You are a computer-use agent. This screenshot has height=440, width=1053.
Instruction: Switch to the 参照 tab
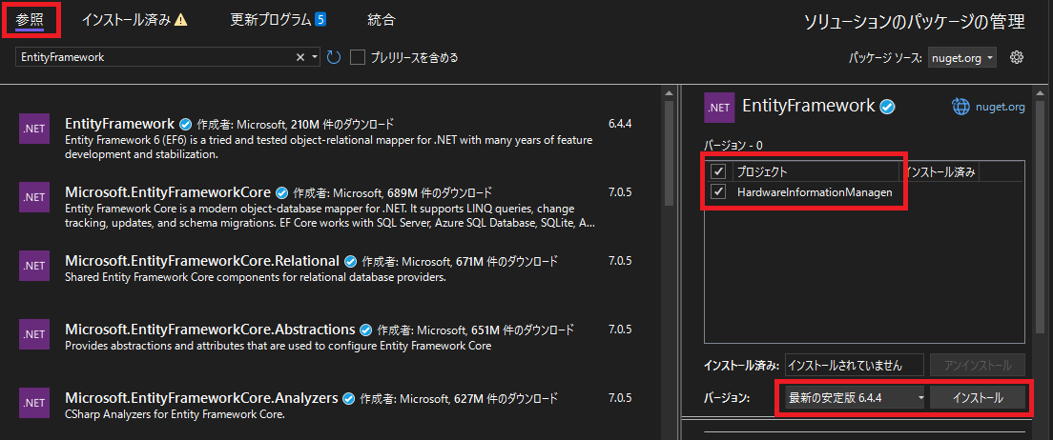[31, 19]
